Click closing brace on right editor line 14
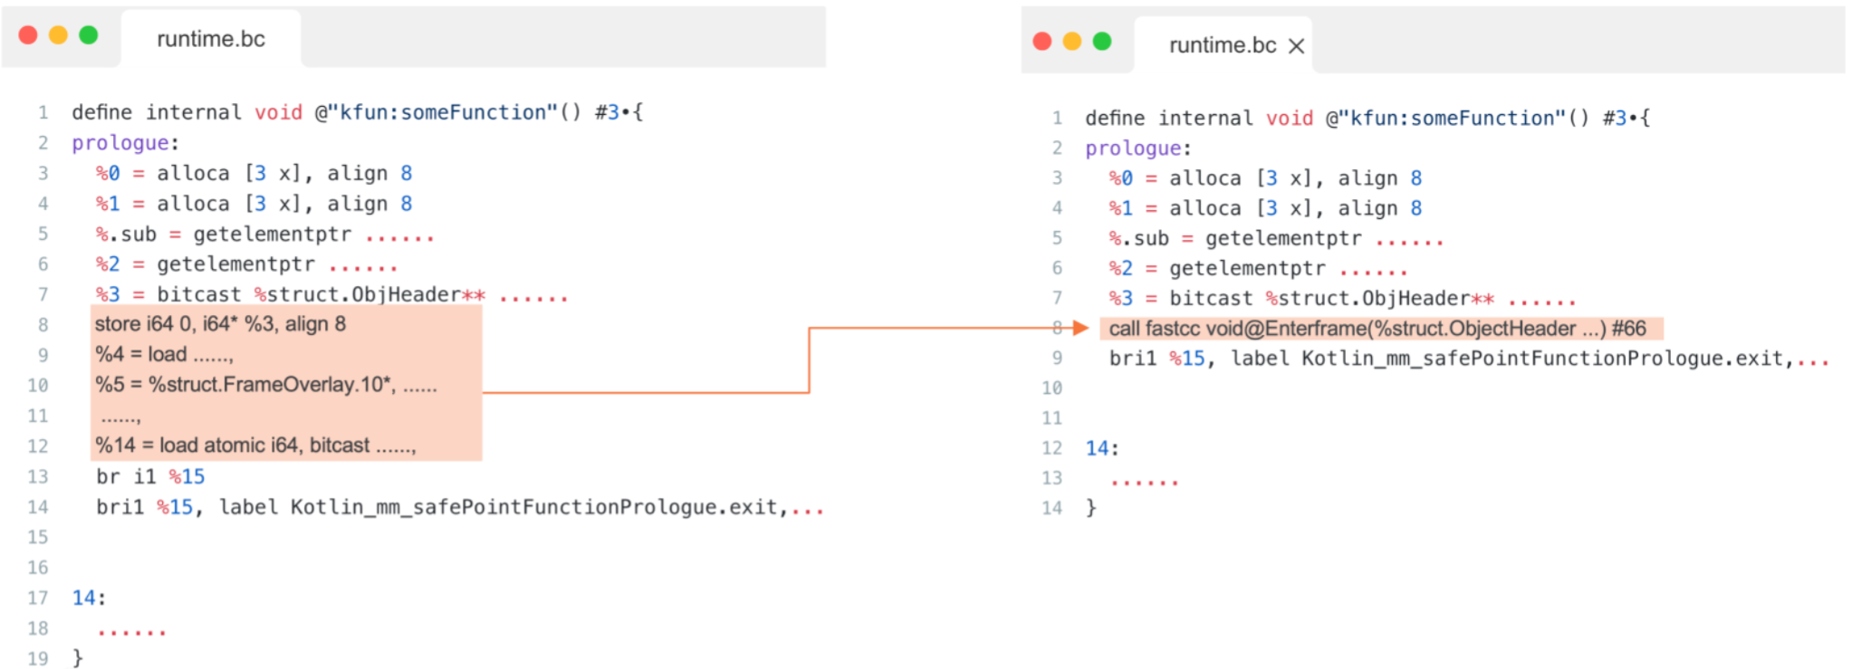 [1090, 508]
